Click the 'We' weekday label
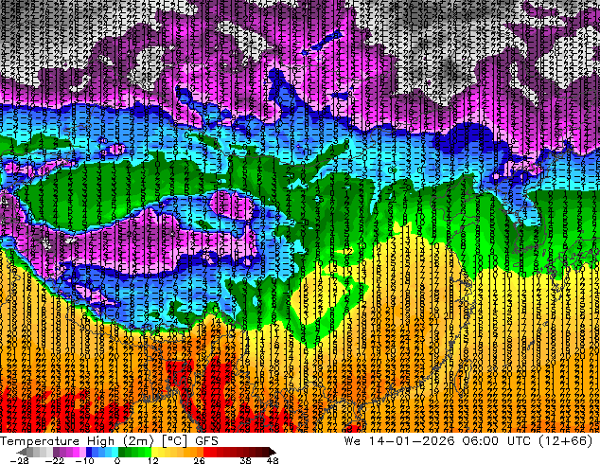600x464 pixels. pos(352,441)
